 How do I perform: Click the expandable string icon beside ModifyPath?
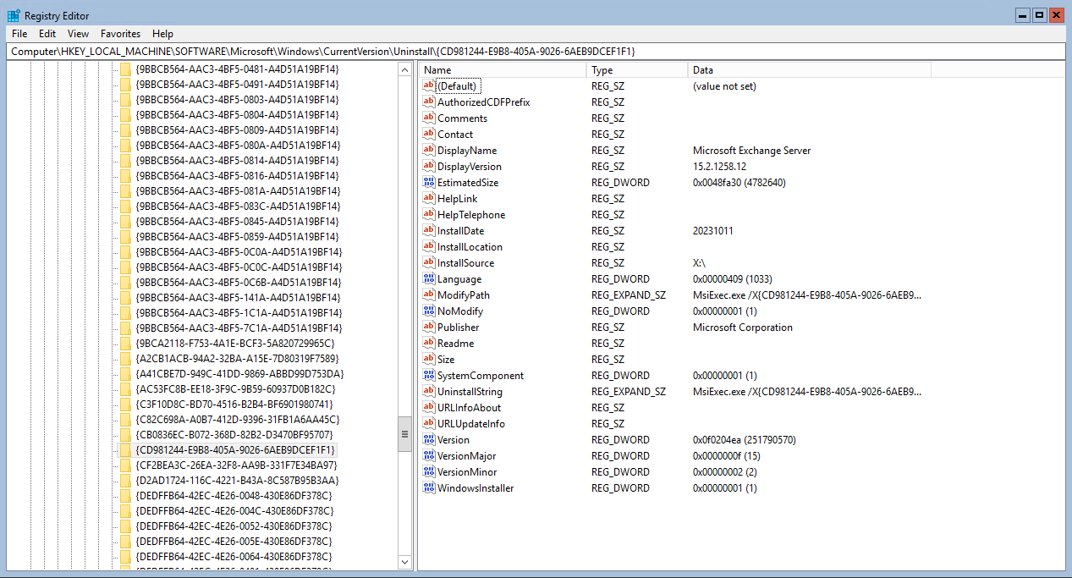tap(429, 295)
